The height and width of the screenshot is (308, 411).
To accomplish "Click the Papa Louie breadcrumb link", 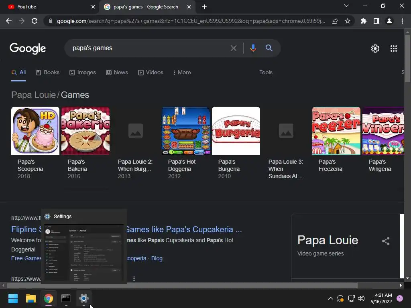I will click(x=34, y=95).
